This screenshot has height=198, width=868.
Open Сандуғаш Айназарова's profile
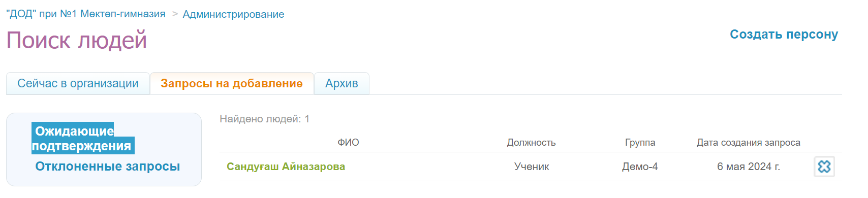coord(286,167)
